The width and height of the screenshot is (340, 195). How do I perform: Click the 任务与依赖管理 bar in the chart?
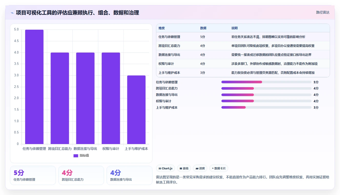[x=34, y=87]
